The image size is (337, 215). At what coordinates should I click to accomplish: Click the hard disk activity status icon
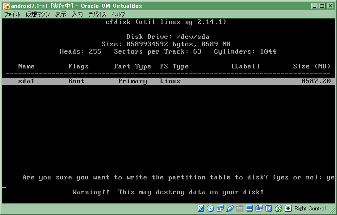pos(200,209)
